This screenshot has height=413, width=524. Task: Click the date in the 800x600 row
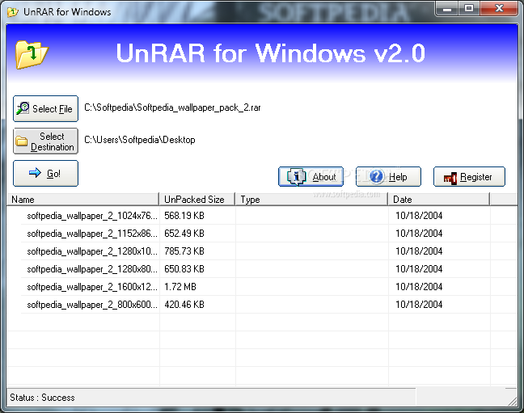coord(419,305)
